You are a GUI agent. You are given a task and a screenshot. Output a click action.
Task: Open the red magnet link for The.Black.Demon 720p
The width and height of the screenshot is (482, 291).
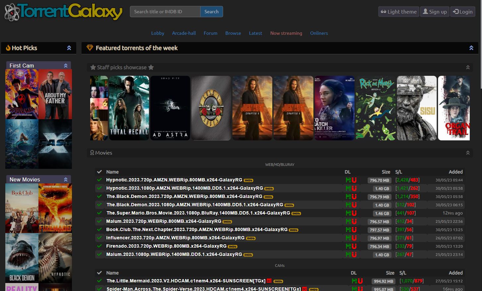click(x=354, y=197)
